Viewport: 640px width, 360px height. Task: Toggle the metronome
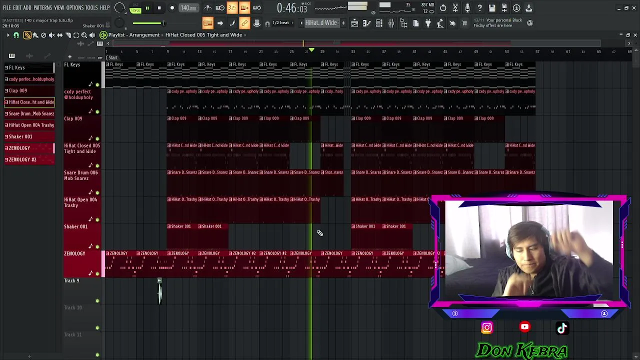pos(207,8)
